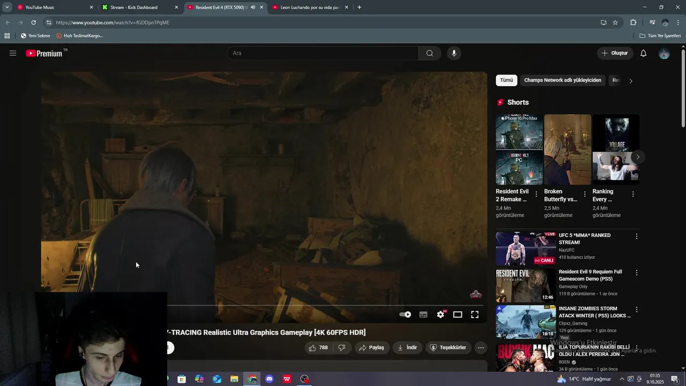Open Ranking Every short thumbnail

pyautogui.click(x=616, y=150)
